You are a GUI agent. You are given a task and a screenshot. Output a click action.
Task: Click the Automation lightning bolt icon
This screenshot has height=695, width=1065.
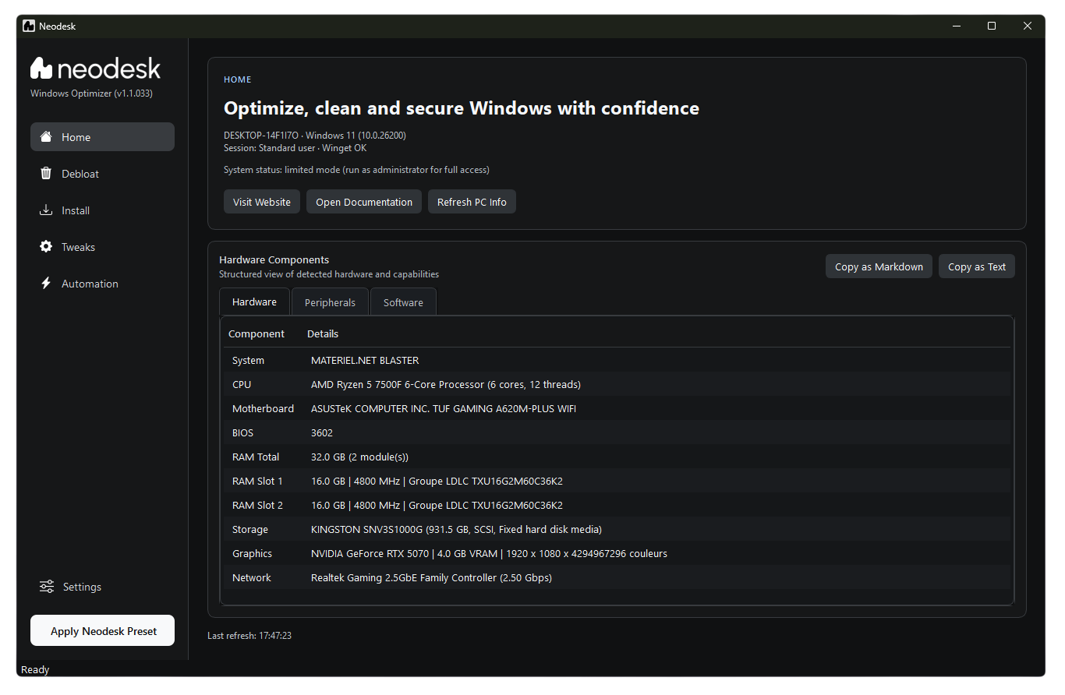46,284
